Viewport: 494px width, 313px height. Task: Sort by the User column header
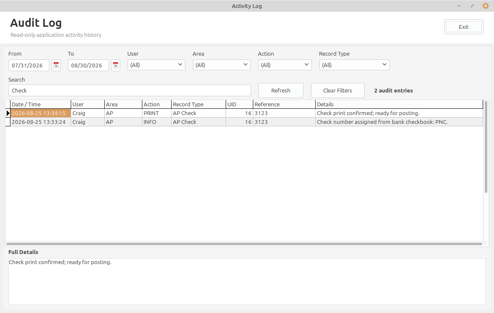[87, 104]
